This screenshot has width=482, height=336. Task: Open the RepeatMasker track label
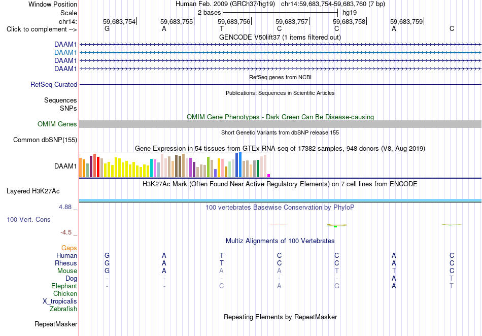pyautogui.click(x=56, y=324)
